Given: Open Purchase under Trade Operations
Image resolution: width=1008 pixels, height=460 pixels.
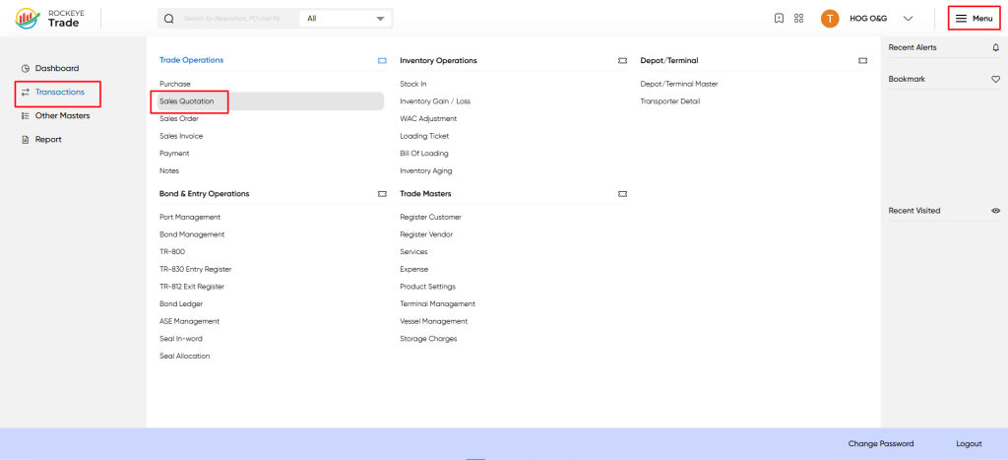Looking at the screenshot, I should point(175,85).
